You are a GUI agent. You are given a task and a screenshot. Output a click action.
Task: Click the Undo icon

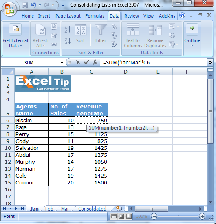(34, 5)
